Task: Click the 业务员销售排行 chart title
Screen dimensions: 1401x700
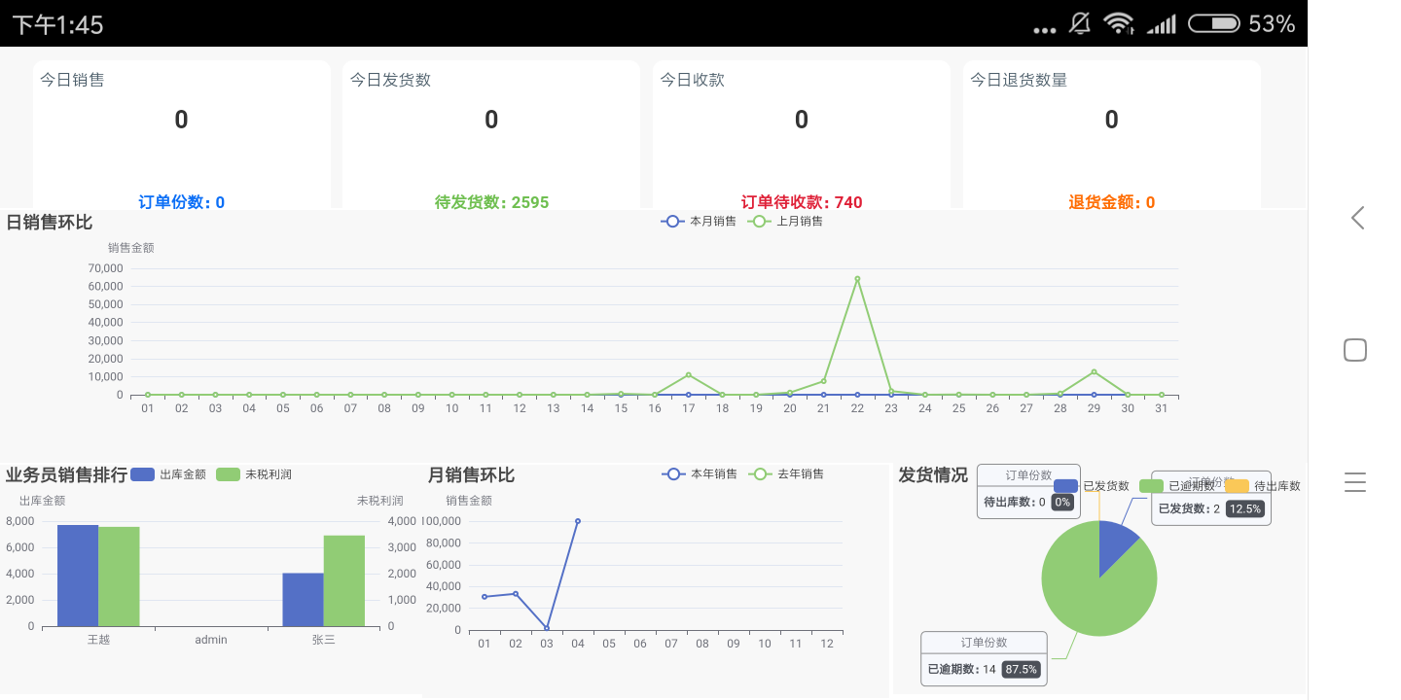Action: (66, 474)
